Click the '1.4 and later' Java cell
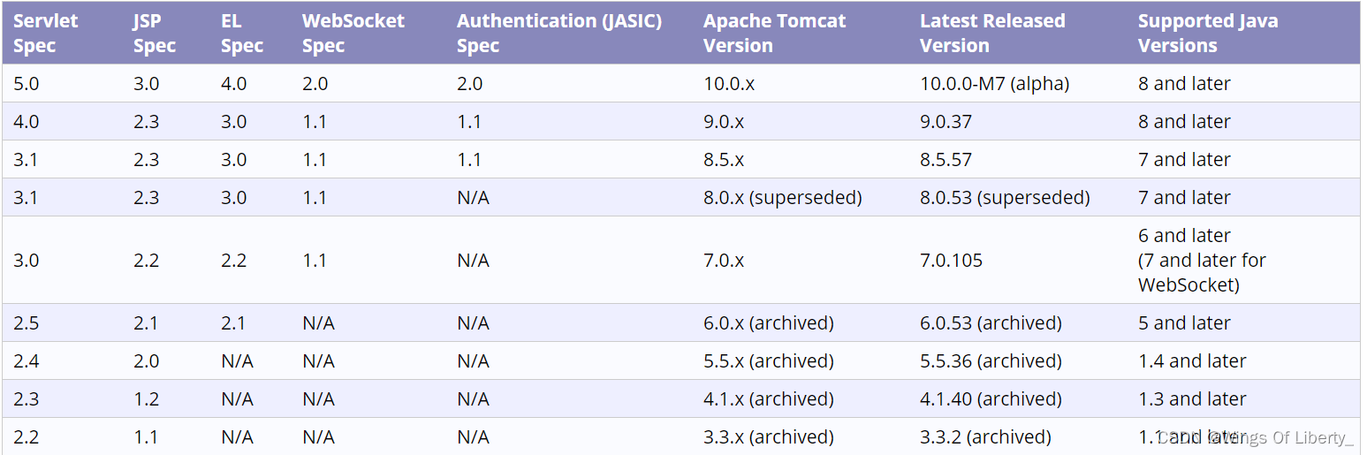The width and height of the screenshot is (1367, 455). pyautogui.click(x=1192, y=361)
